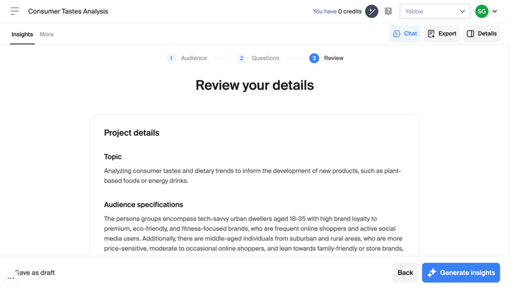Viewport: 510px width, 289px height.
Task: Go to step 2 Questions
Action: 258,58
